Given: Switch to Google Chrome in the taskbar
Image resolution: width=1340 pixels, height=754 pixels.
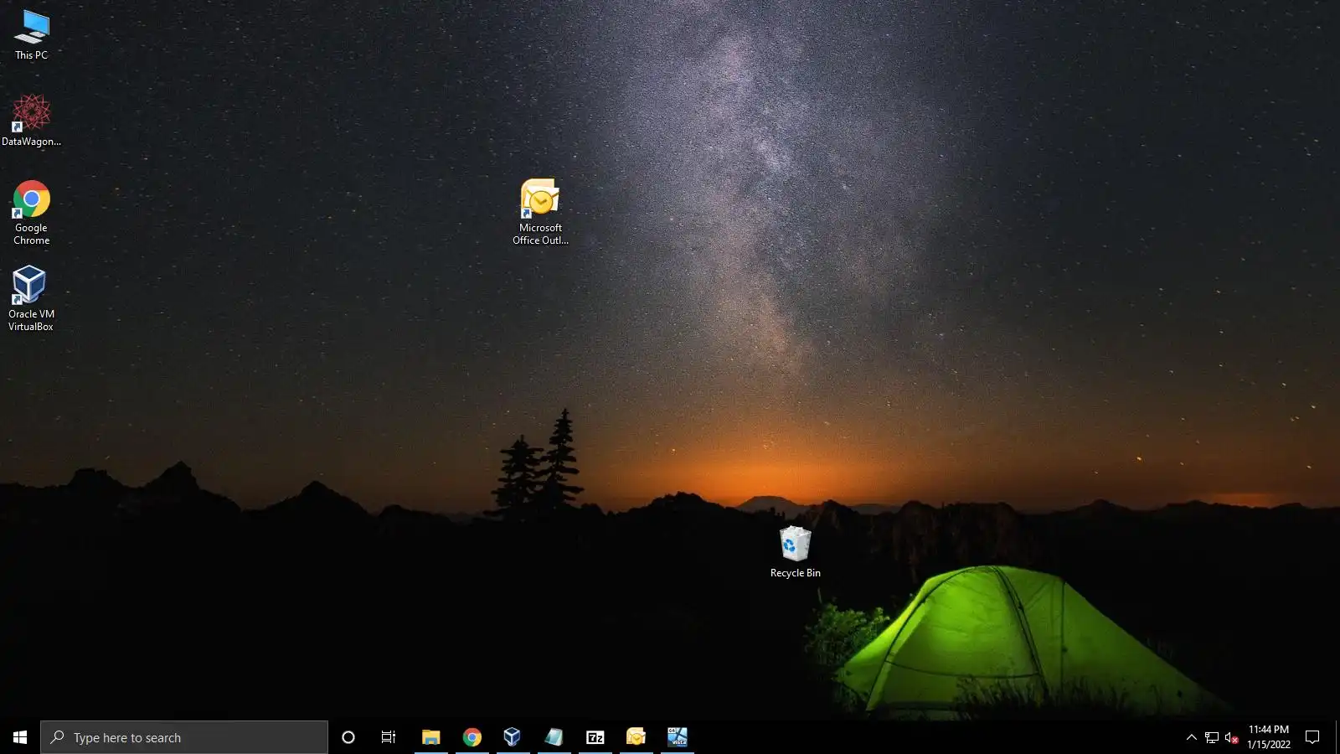Looking at the screenshot, I should point(472,737).
